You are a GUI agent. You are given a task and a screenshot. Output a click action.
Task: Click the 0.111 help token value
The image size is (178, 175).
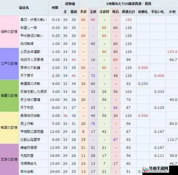pyautogui.click(x=159, y=156)
